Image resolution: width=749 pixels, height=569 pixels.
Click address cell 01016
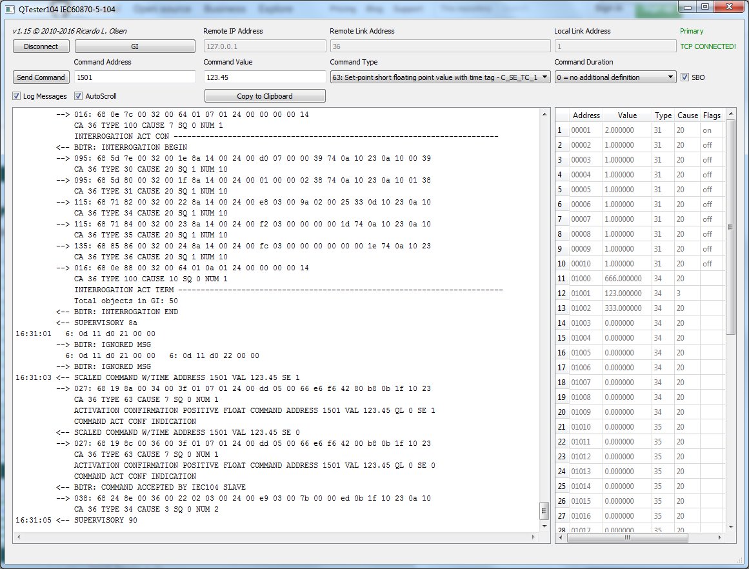point(586,516)
